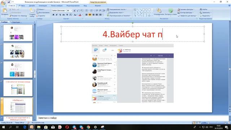Click the Bullets list icon
Image resolution: width=231 pixels, height=130 pixels.
click(x=87, y=10)
